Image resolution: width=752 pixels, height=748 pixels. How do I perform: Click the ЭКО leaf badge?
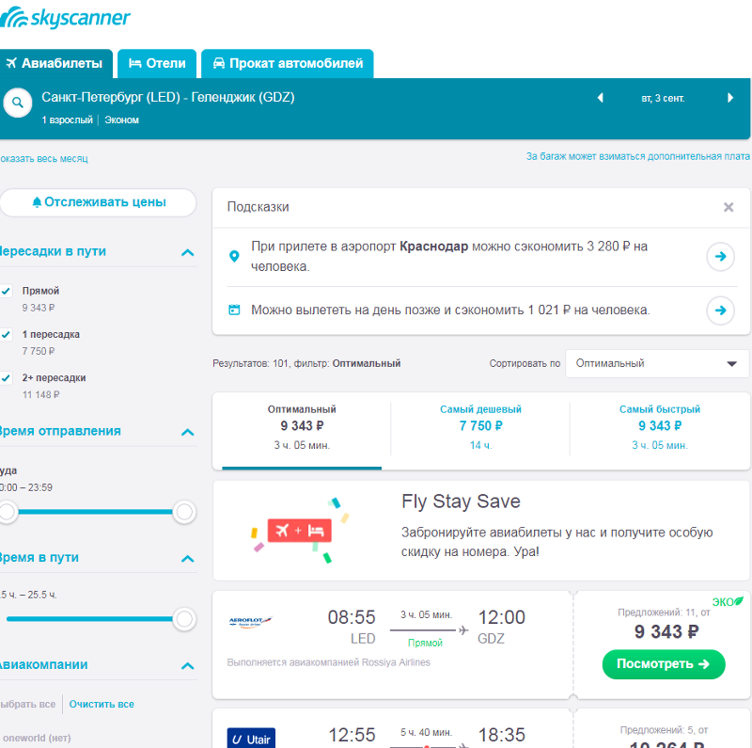tap(727, 601)
